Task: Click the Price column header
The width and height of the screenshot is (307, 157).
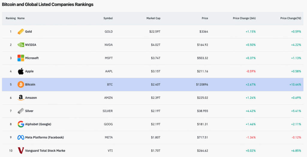Action: 205,18
